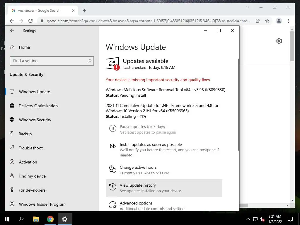Open View update history
Image resolution: width=300 pixels, height=225 pixels.
tap(164, 188)
